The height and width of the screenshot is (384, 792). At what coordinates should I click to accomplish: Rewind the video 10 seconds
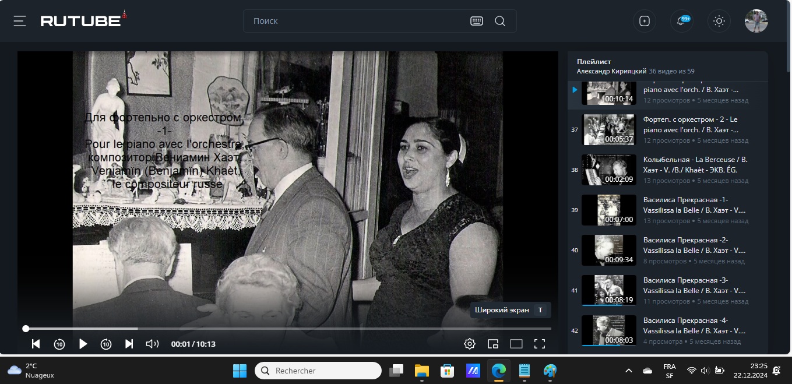59,344
